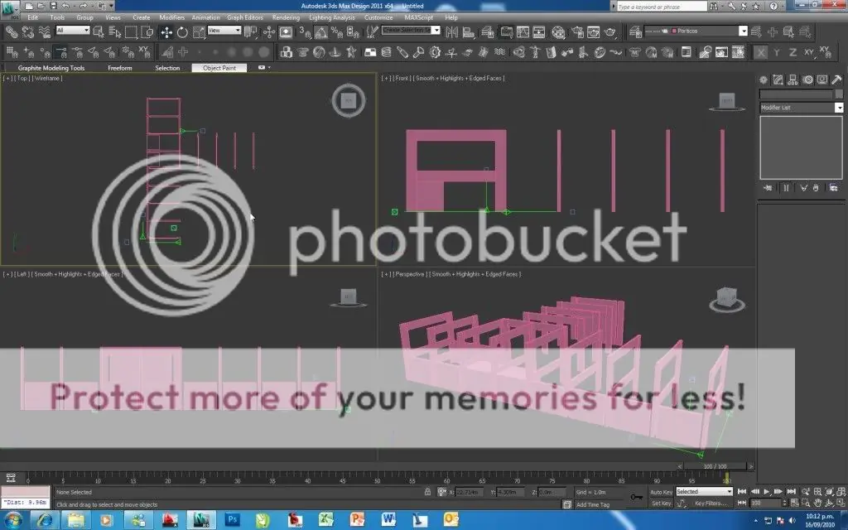Open the Modify command panel tab
The image size is (848, 530).
(778, 79)
